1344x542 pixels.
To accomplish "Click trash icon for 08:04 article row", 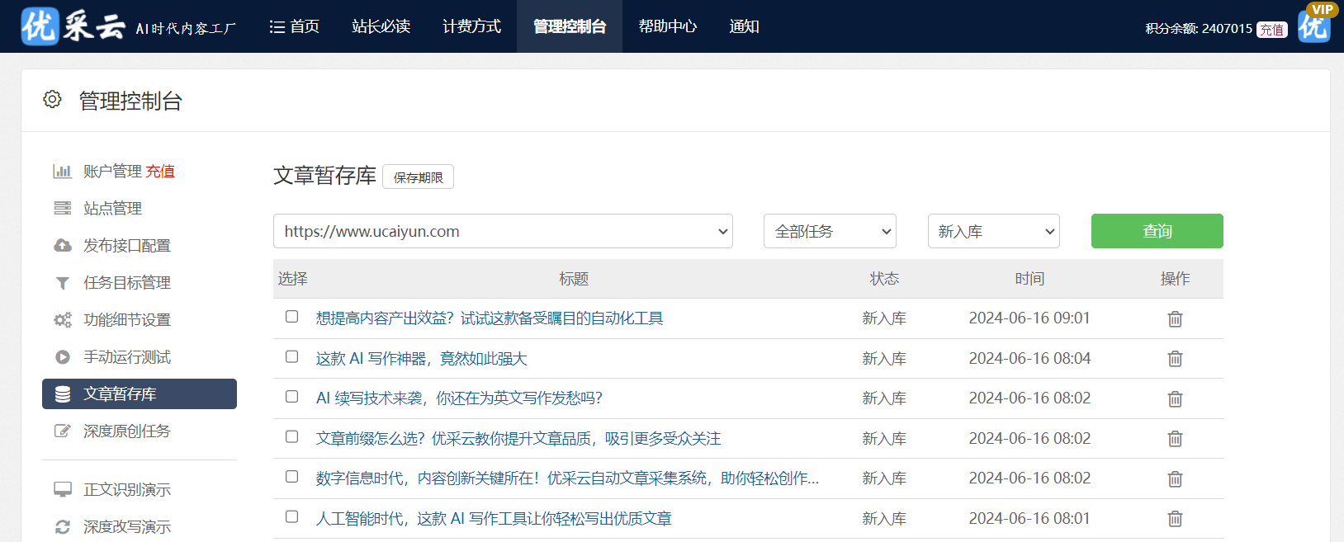I will click(x=1175, y=359).
